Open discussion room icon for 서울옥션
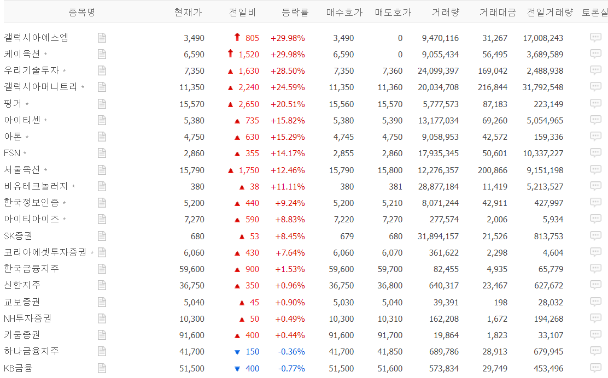This screenshot has height=378, width=608. coord(595,170)
